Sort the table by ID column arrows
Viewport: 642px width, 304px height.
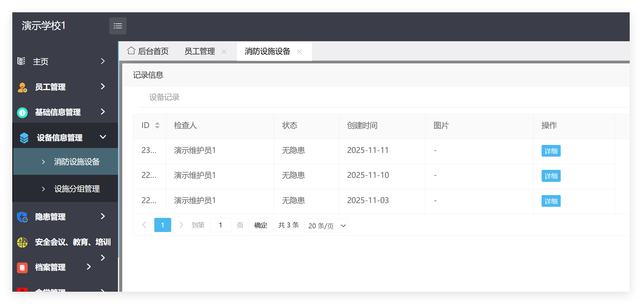coord(157,125)
